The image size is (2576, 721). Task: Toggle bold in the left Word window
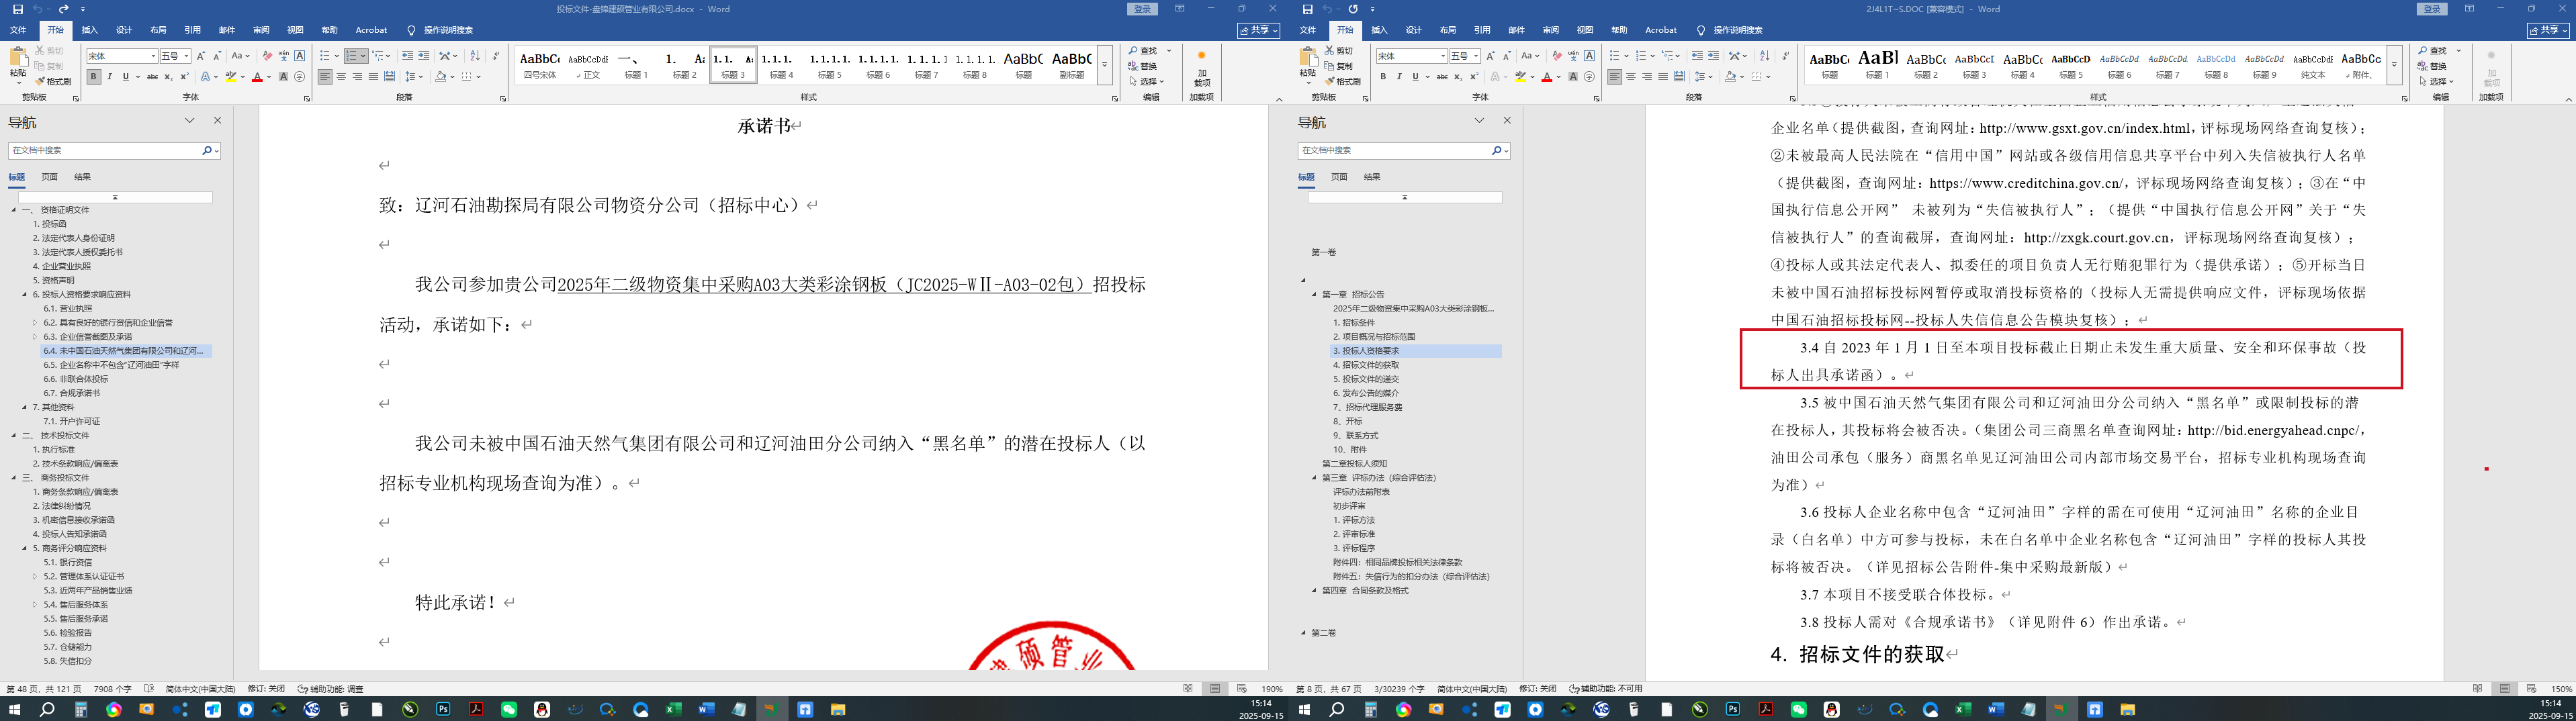tap(94, 76)
